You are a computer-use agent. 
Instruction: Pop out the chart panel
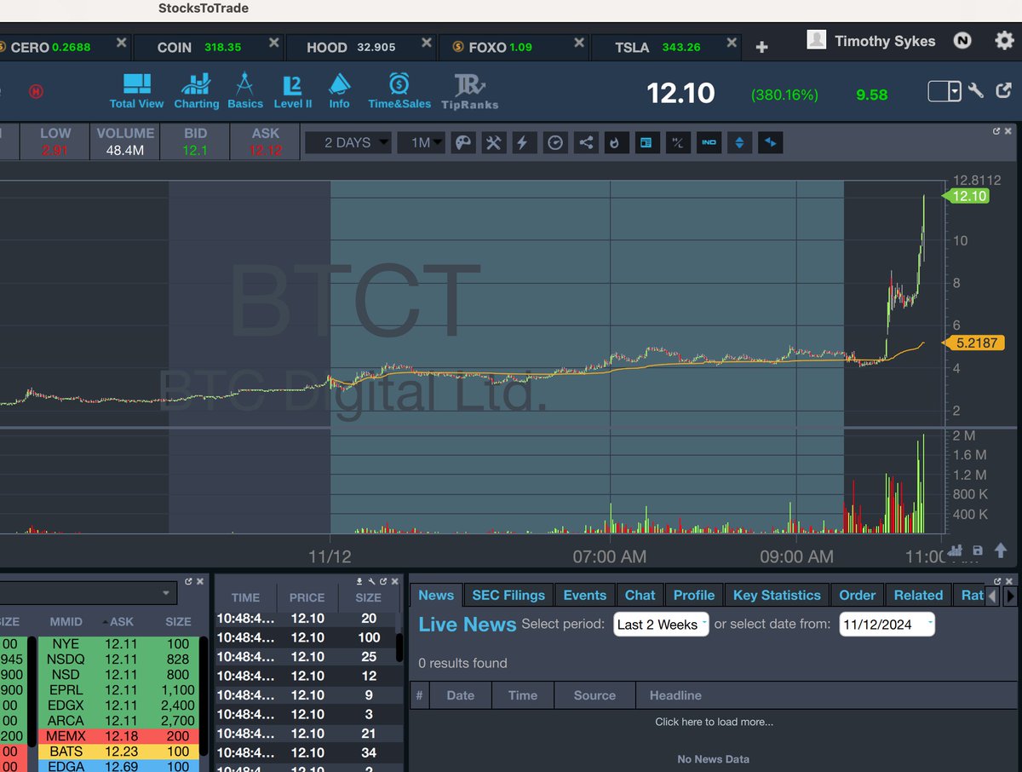(x=996, y=131)
